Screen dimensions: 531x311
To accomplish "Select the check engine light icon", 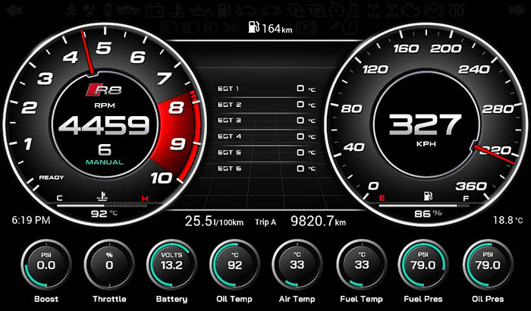I will tap(410, 11).
